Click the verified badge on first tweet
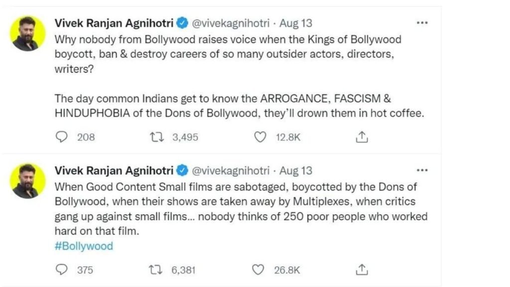 pyautogui.click(x=183, y=23)
